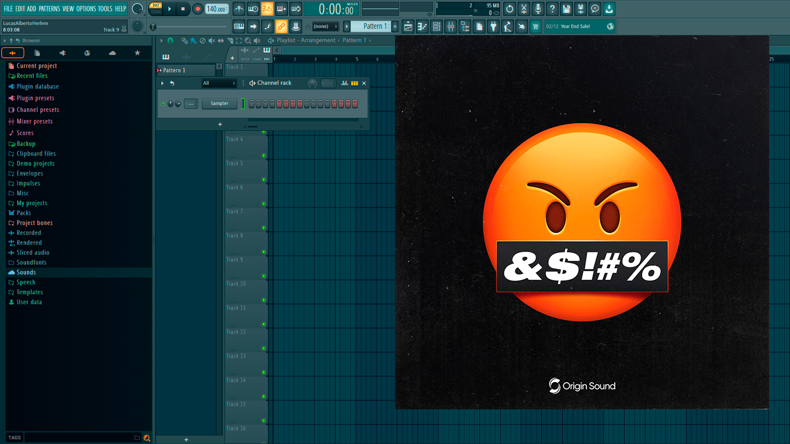Open the PATTERNS menu

[49, 9]
